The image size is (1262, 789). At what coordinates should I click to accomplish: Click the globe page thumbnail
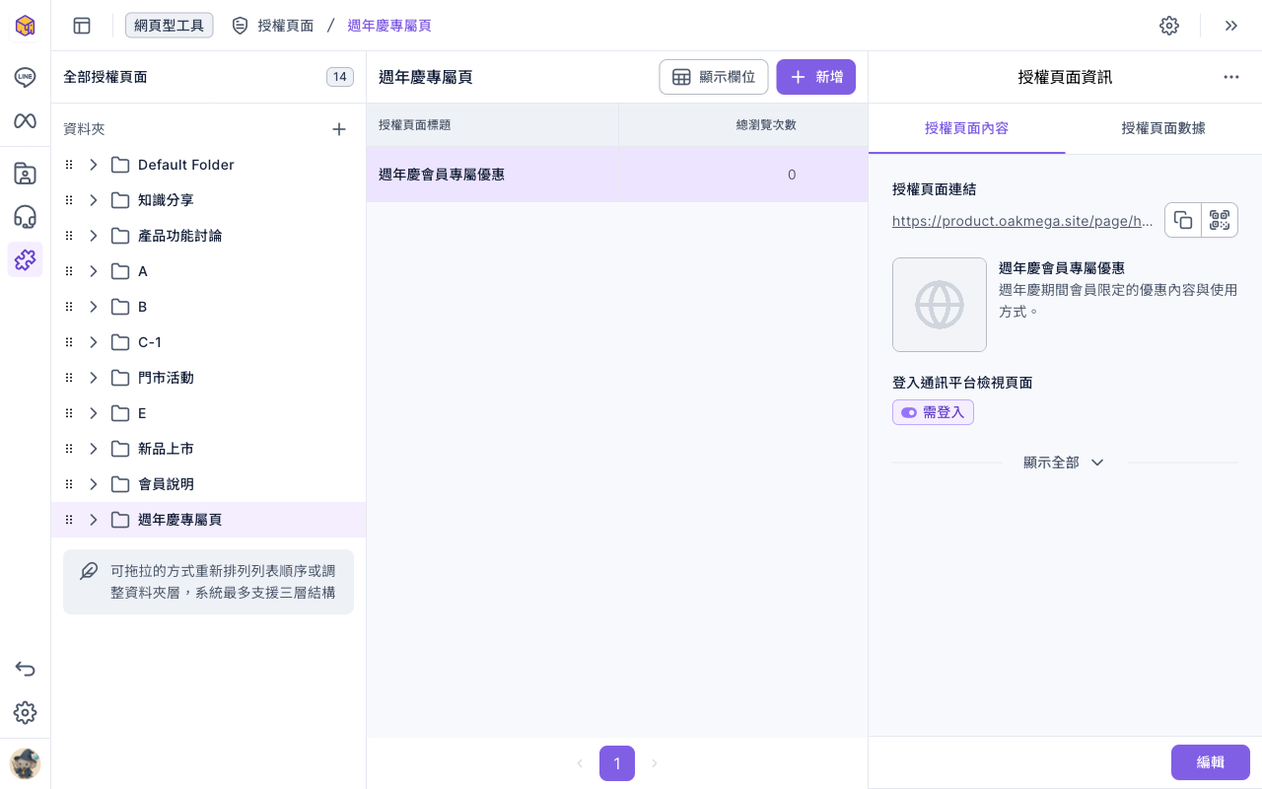940,305
